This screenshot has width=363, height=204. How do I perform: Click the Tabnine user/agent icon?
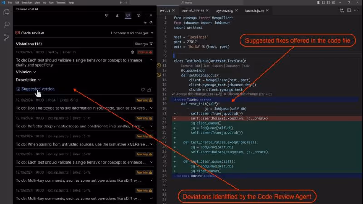(x=117, y=15)
